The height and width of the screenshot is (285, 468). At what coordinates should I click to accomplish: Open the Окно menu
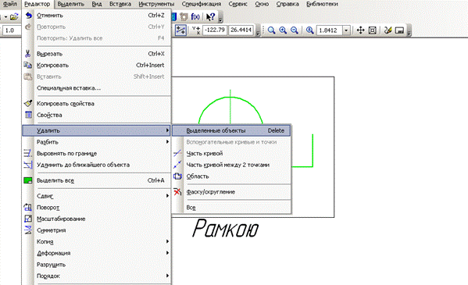click(x=262, y=4)
